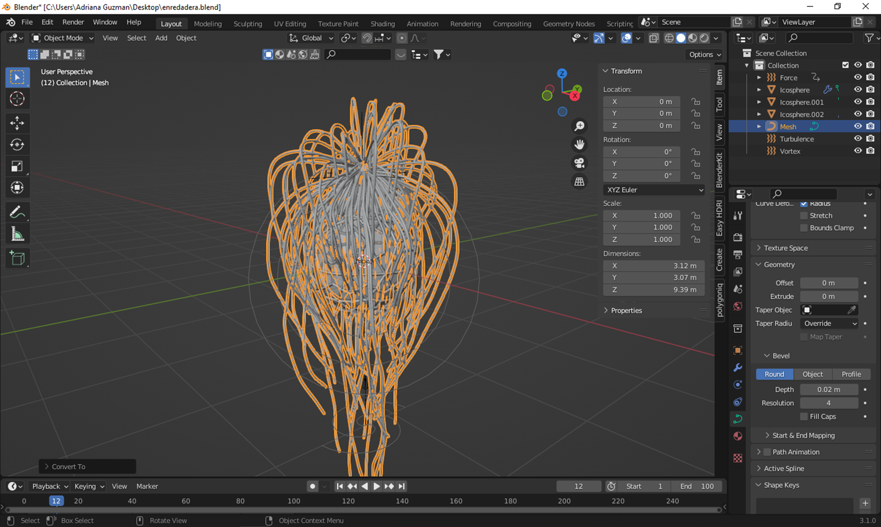The height and width of the screenshot is (527, 881).
Task: Open the Texture properties checker tab
Action: 738,458
